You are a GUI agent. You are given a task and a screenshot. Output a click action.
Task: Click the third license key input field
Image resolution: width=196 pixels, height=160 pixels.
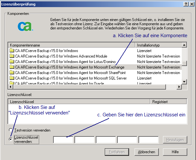106,140
